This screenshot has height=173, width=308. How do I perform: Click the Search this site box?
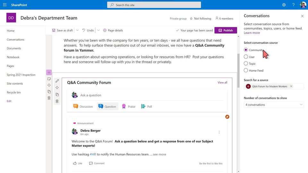pos(154,5)
